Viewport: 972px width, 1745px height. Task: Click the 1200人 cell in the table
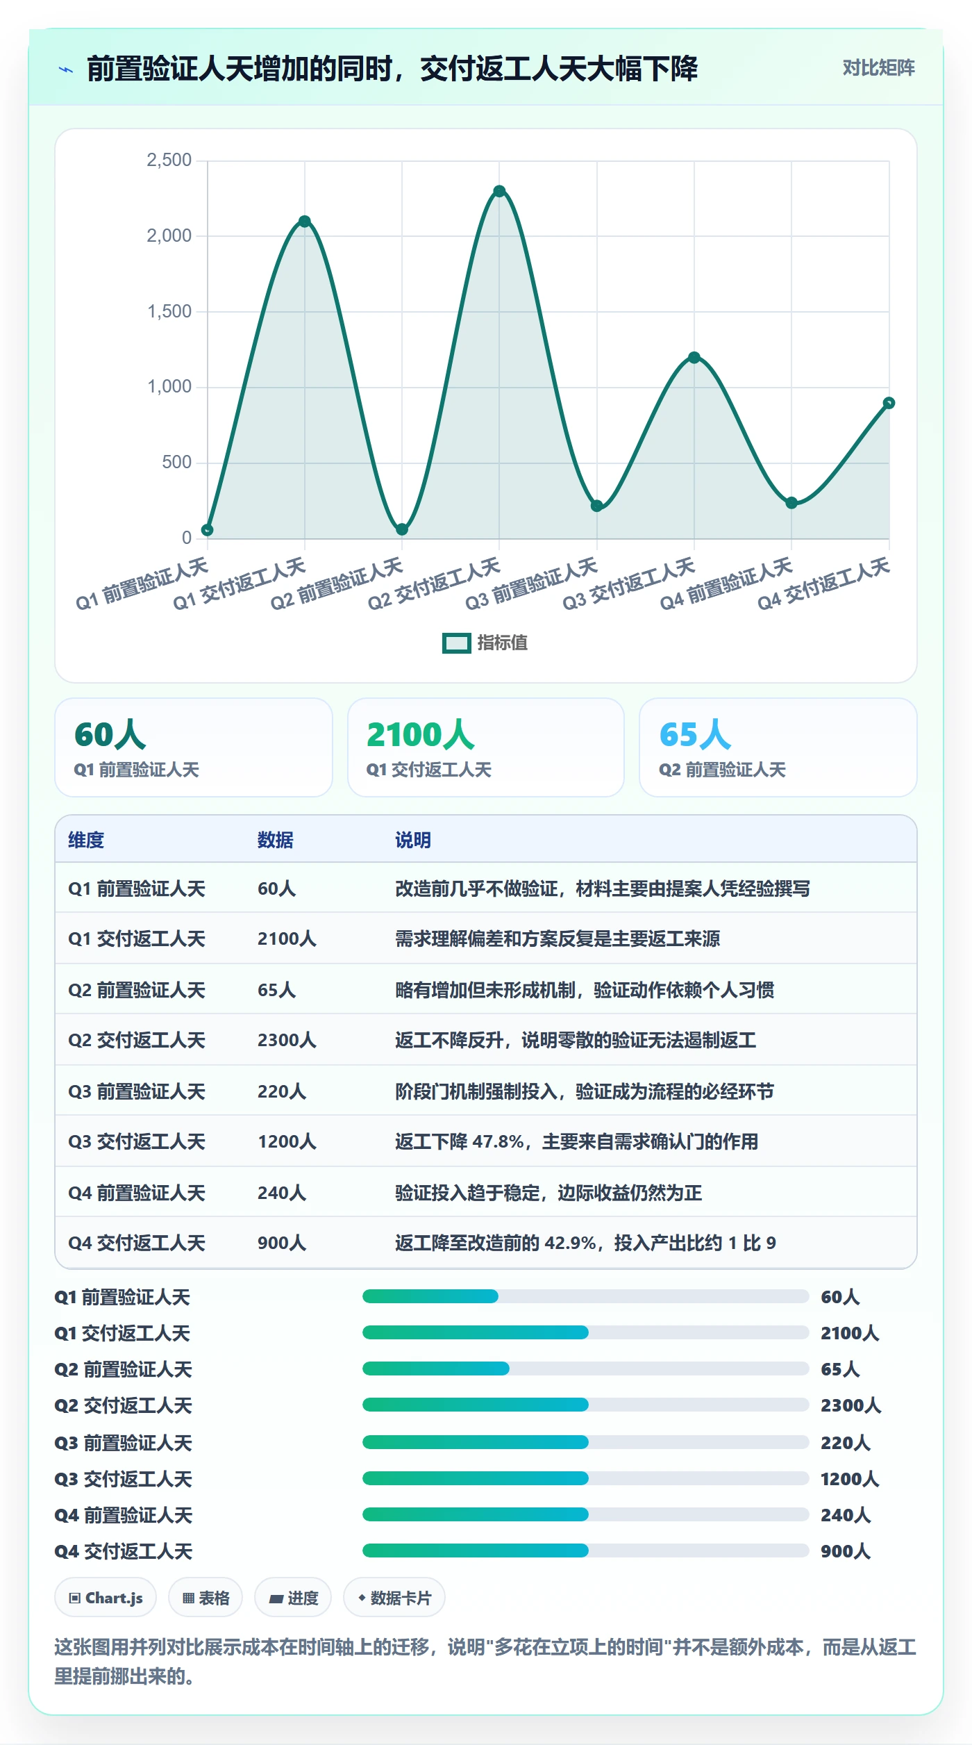coord(287,1141)
